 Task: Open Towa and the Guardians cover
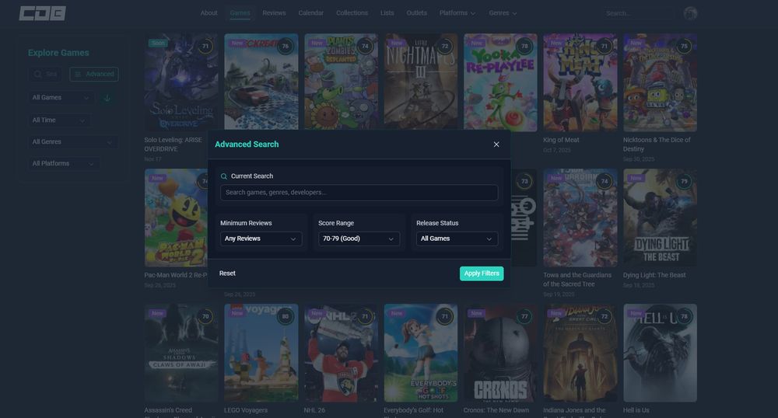(x=580, y=218)
